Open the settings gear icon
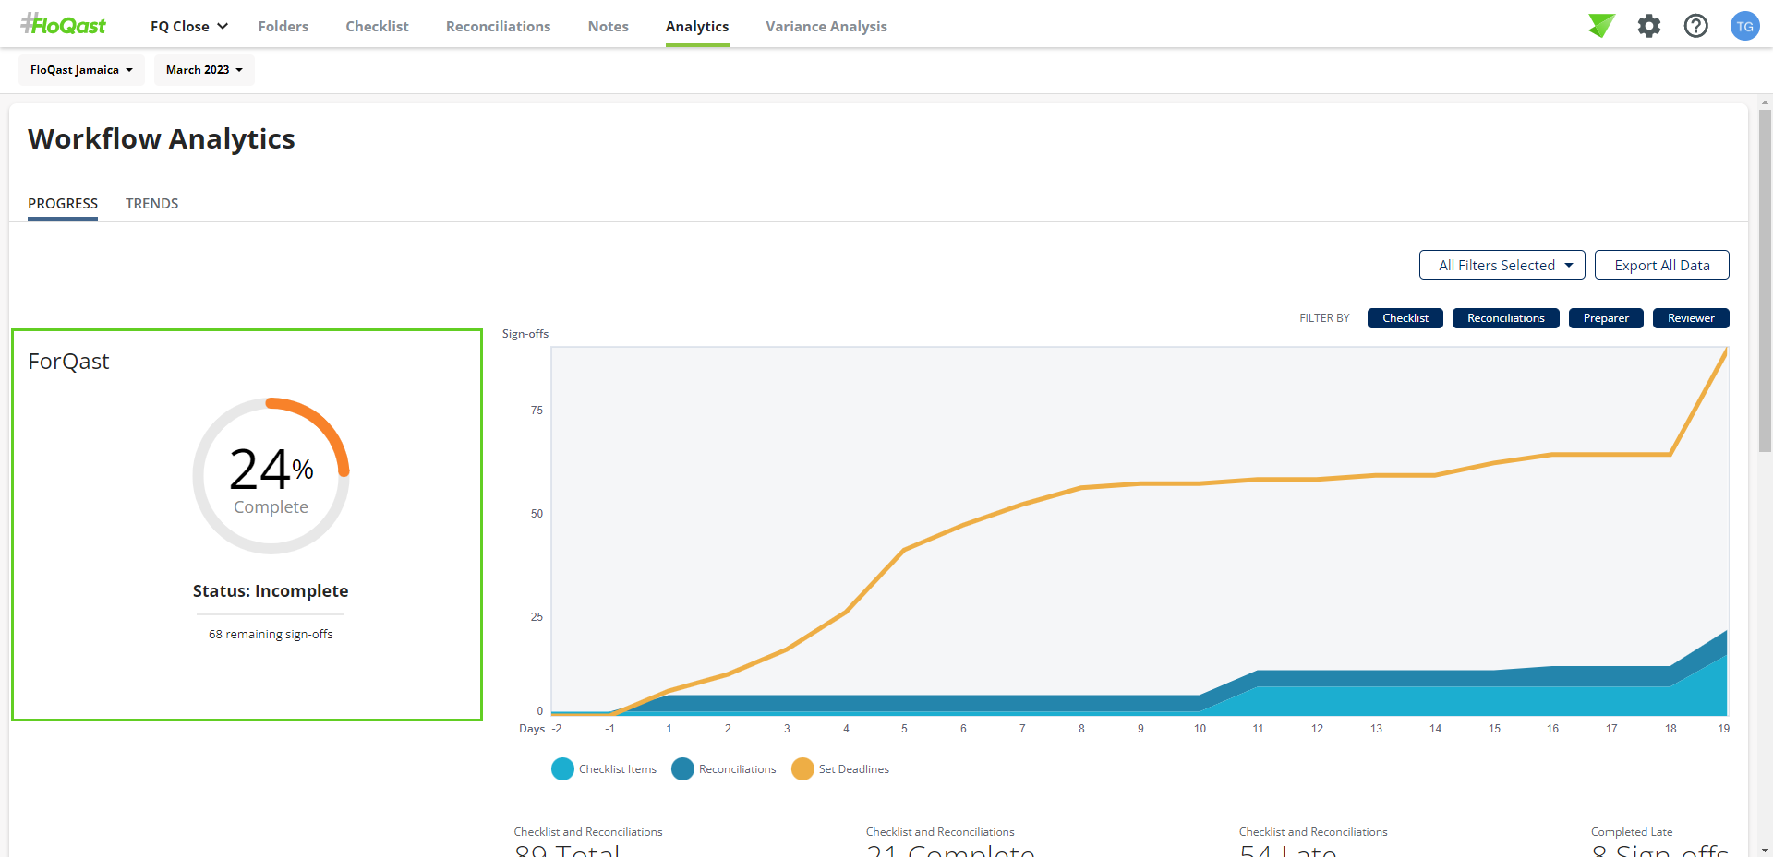 (x=1649, y=26)
